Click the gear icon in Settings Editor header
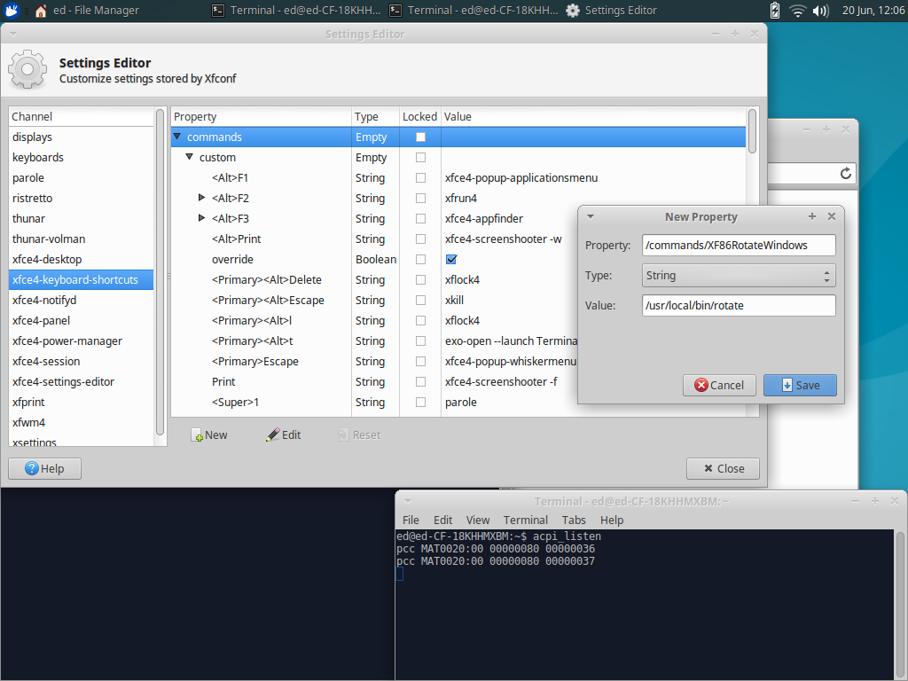908x681 pixels. coord(27,69)
